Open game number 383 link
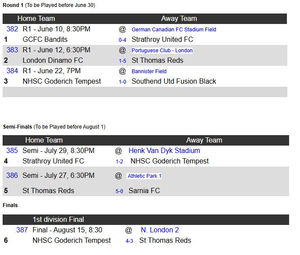Image resolution: width=300 pixels, height=255 pixels. click(x=12, y=50)
